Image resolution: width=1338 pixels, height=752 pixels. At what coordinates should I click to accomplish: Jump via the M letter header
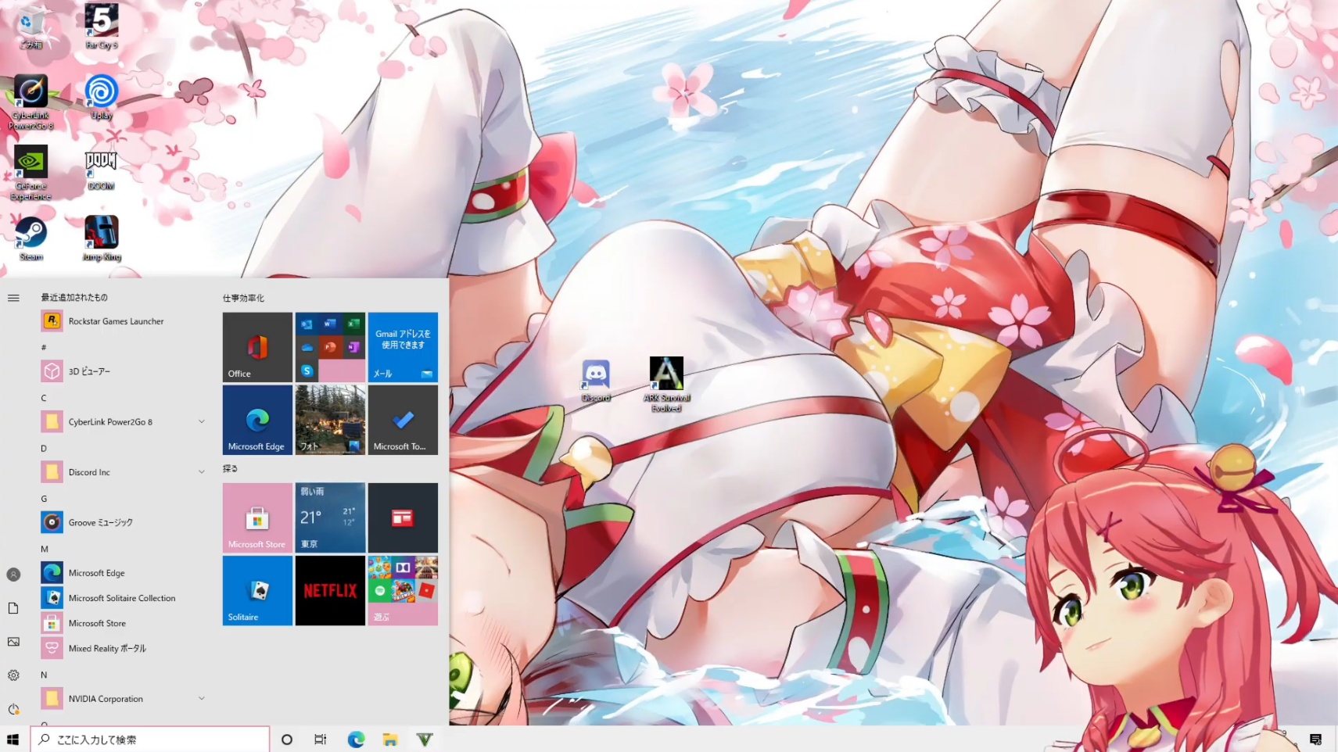point(45,549)
